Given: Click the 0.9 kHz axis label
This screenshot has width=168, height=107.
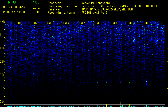Looking at the screenshot, I should point(2,62).
